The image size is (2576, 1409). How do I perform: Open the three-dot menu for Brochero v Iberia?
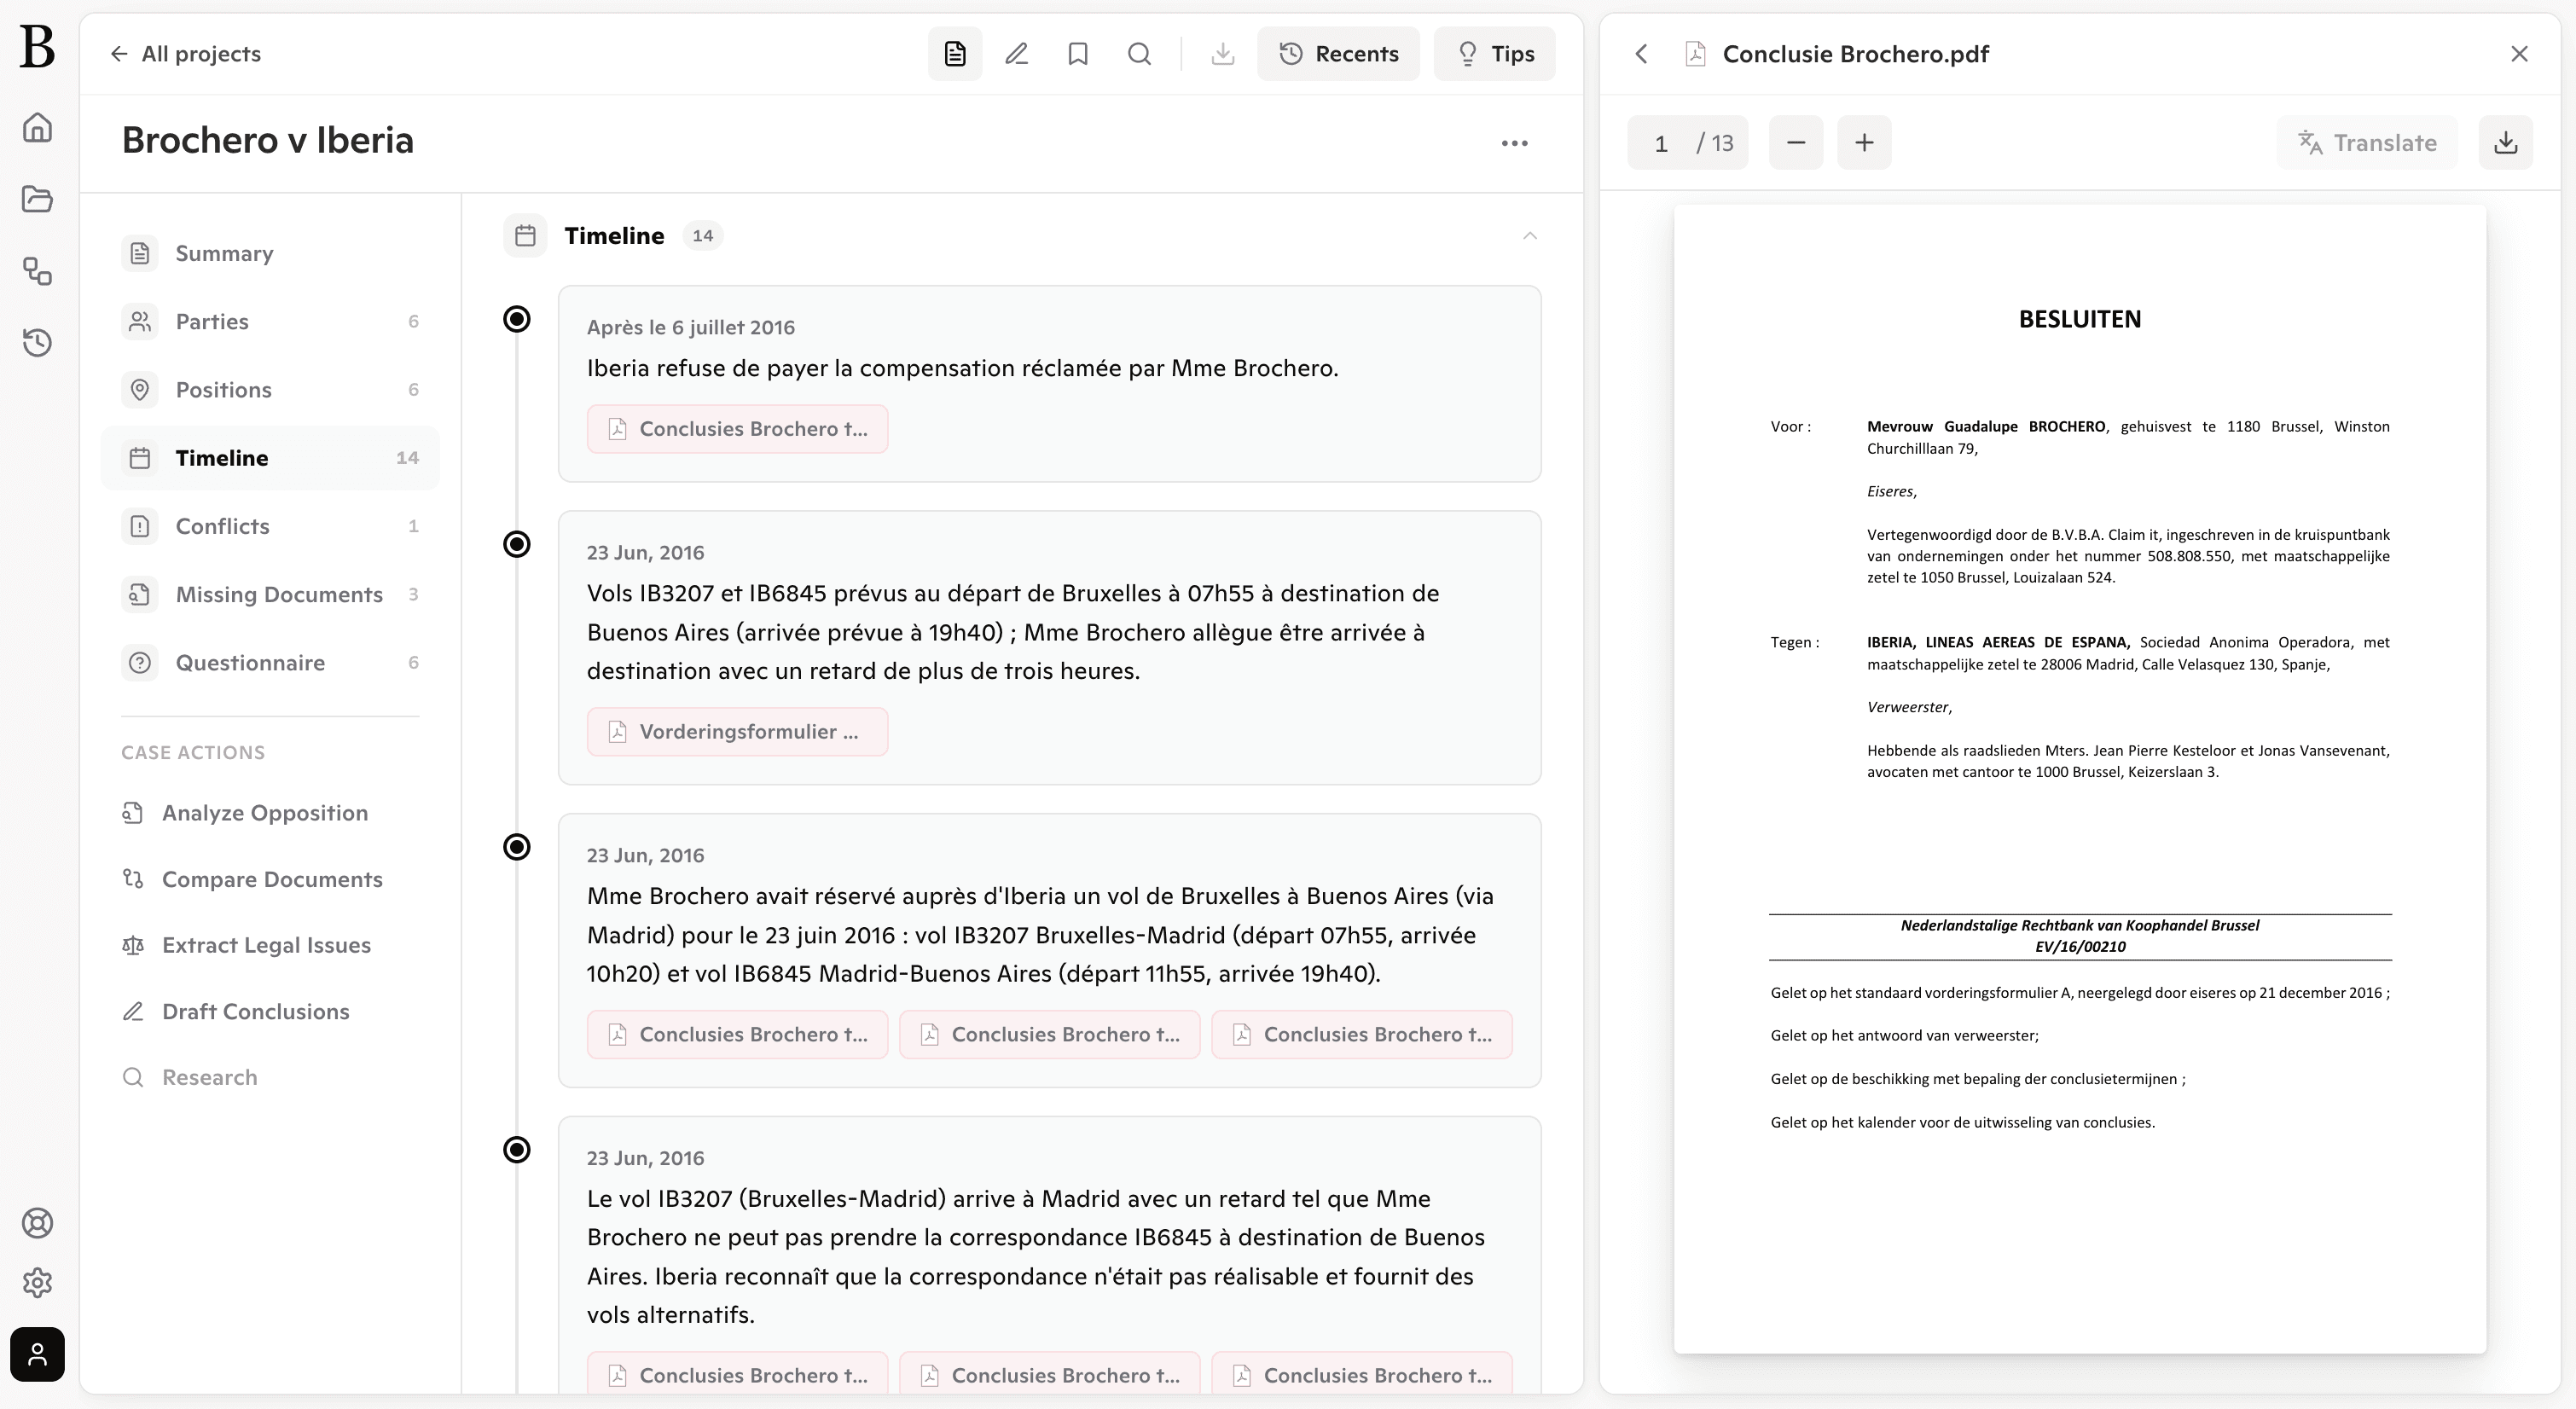(1514, 143)
